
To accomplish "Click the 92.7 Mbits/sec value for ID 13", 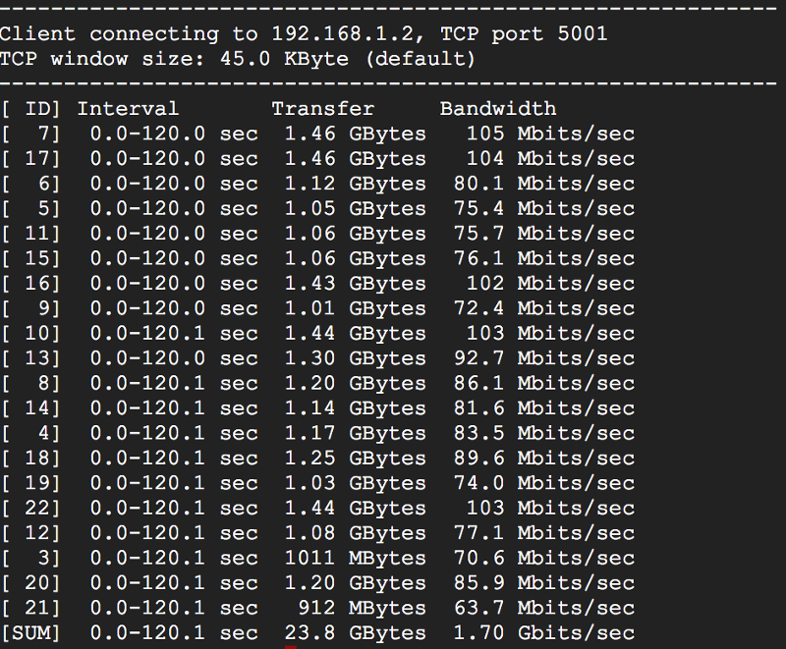I will (544, 358).
